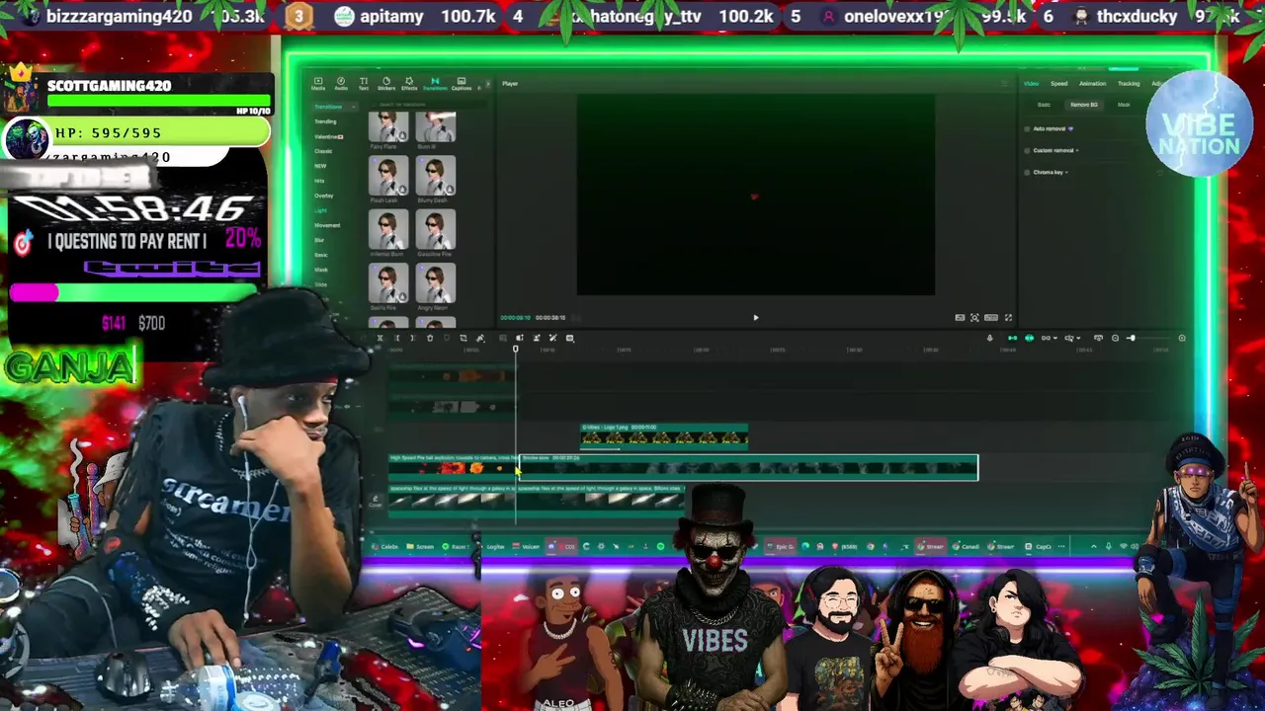
Task: Open the Animation properties tab
Action: [x=1093, y=84]
